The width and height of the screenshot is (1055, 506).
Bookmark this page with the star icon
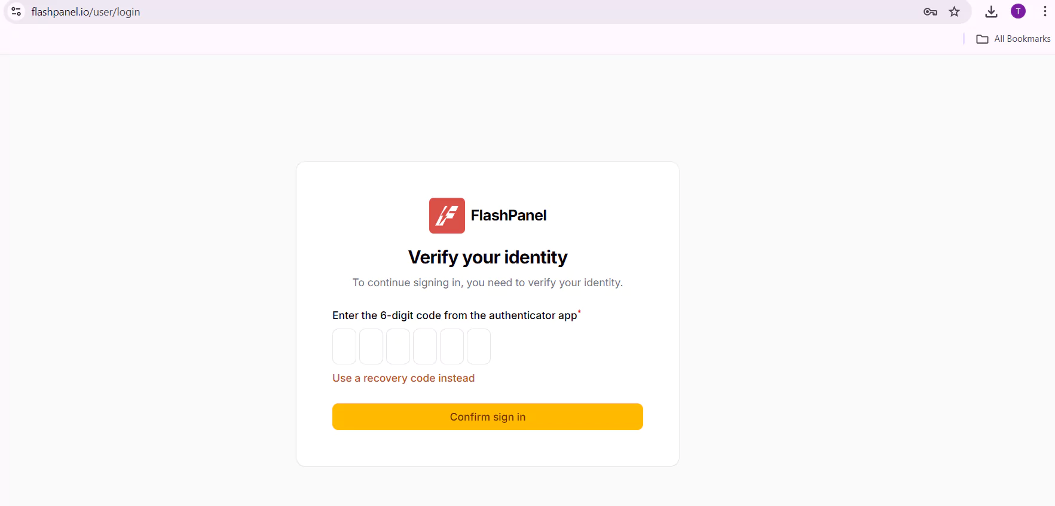(954, 12)
